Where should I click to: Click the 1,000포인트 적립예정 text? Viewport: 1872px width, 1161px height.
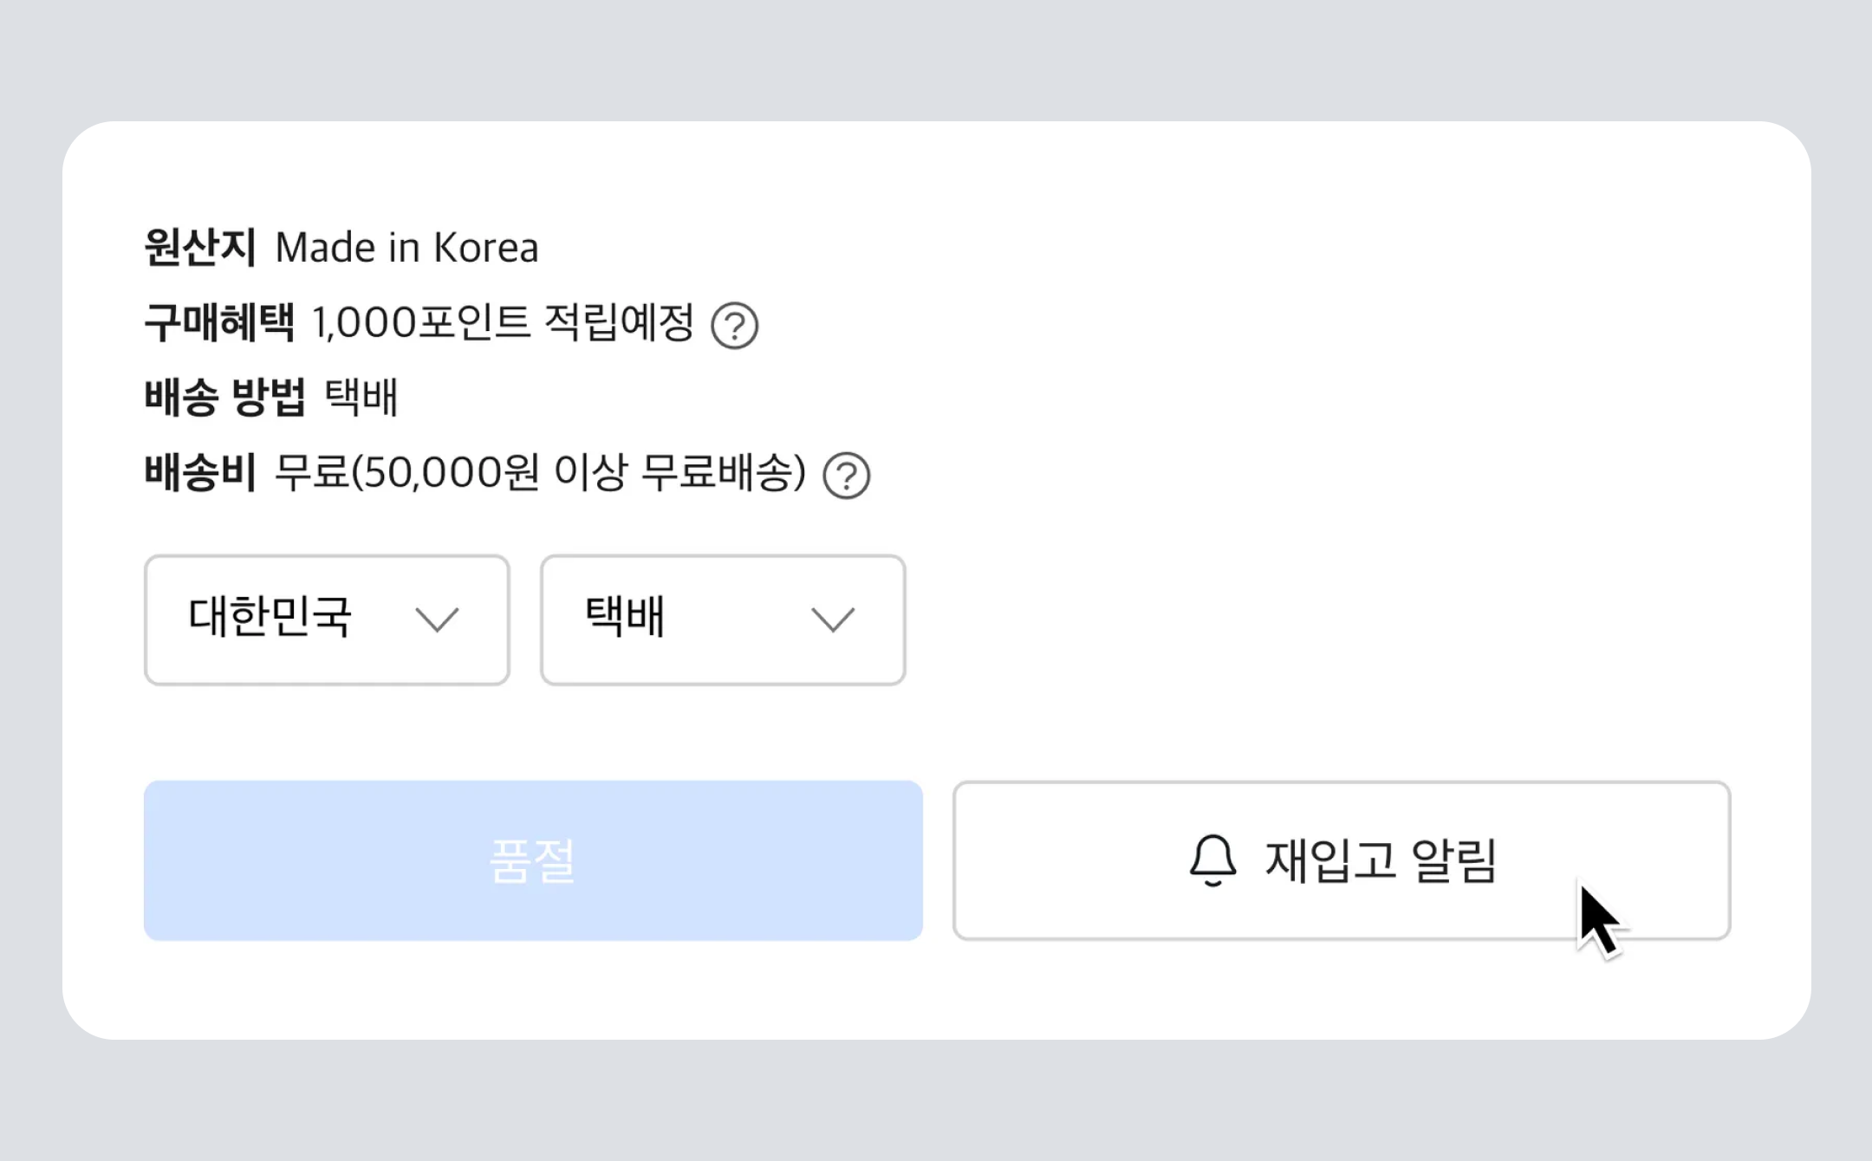pyautogui.click(x=503, y=323)
